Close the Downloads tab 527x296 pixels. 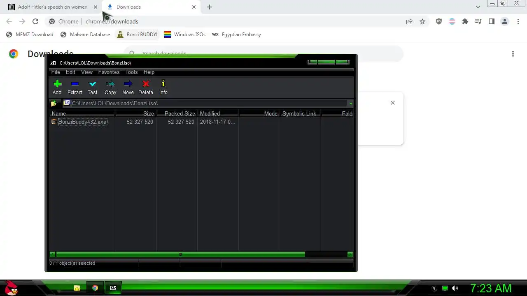(x=194, y=7)
